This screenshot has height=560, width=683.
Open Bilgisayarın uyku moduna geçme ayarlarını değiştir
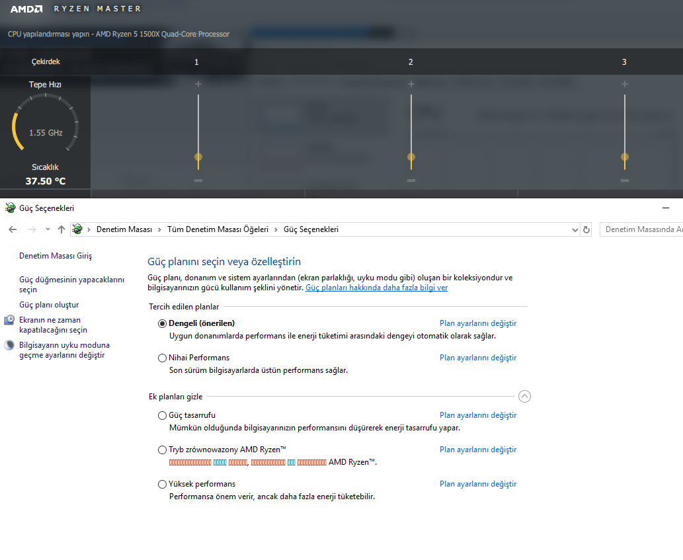(65, 350)
